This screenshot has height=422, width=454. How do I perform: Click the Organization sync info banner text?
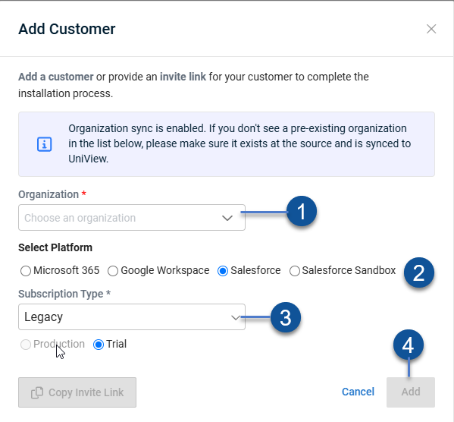click(x=240, y=143)
